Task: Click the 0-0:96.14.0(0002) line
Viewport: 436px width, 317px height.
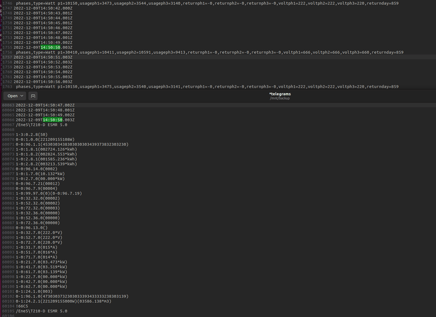Action: pyautogui.click(x=37, y=169)
